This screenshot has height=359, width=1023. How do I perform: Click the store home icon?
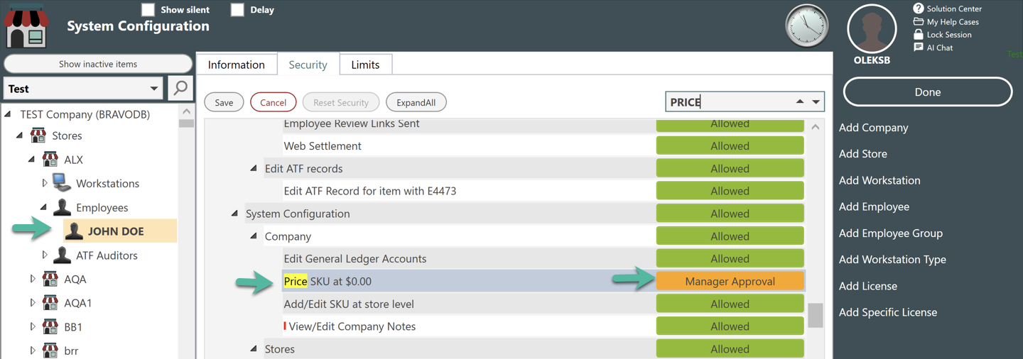tap(27, 26)
